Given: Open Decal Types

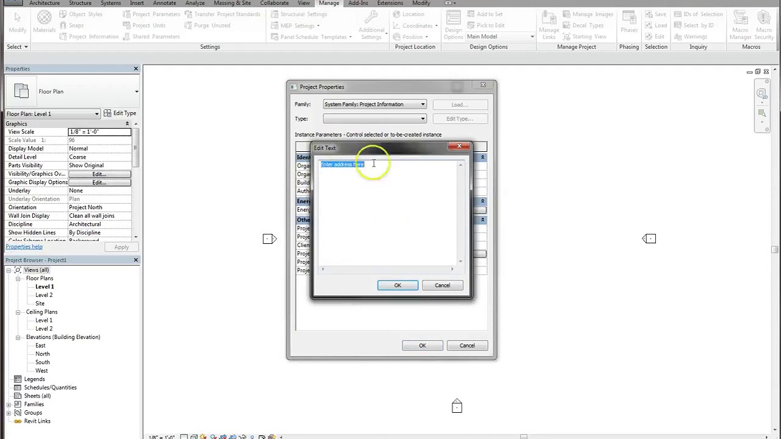Looking at the screenshot, I should tap(583, 25).
